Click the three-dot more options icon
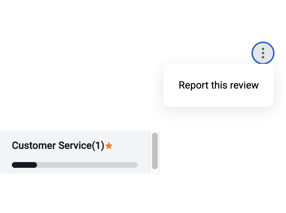The width and height of the screenshot is (286, 213). pos(263,53)
